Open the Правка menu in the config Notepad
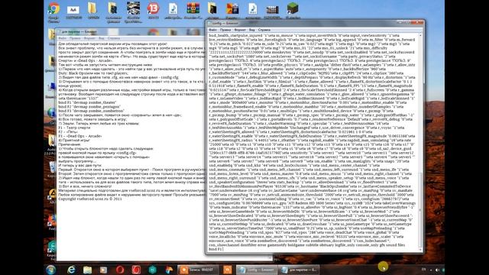Viewport: 489px width, 275px height. [x=225, y=30]
